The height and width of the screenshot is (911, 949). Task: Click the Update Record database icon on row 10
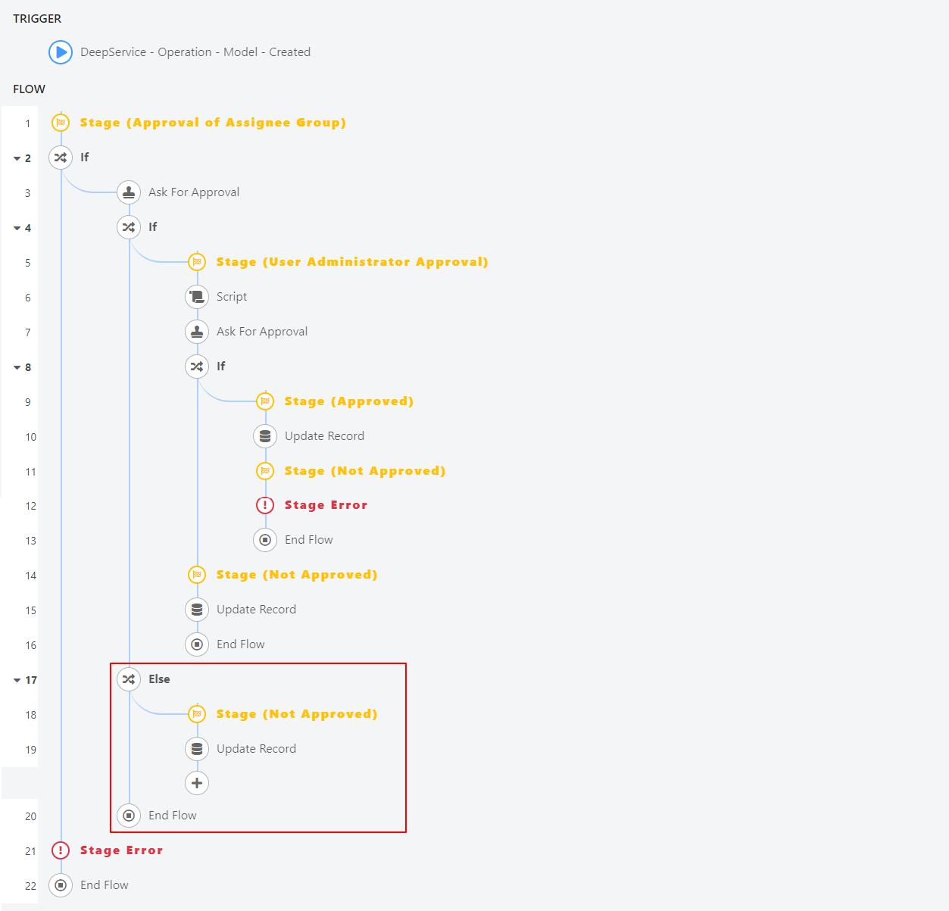pos(265,436)
